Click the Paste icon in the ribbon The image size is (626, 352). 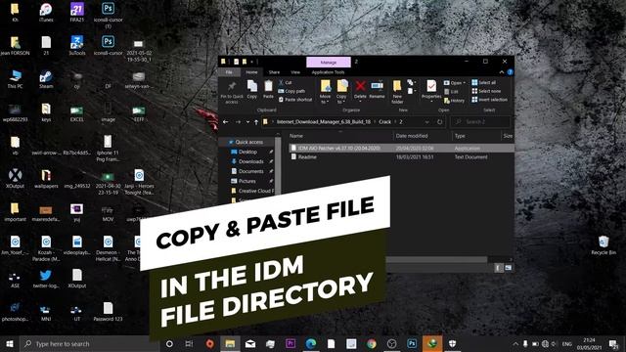(268, 89)
